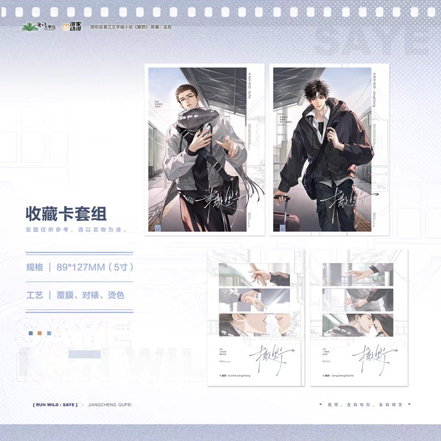The width and height of the screenshot is (441, 441).
Task: Click the Jinjiang Literature City logo
Action: tap(39, 27)
